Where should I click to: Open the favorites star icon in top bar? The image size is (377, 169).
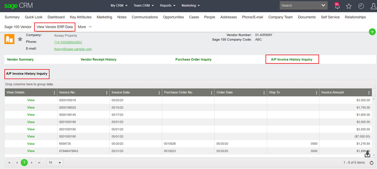348,6
